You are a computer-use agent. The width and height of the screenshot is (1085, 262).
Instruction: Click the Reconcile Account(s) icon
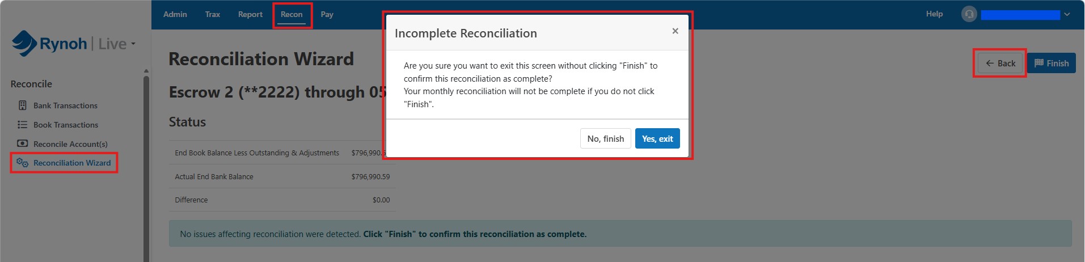click(23, 144)
